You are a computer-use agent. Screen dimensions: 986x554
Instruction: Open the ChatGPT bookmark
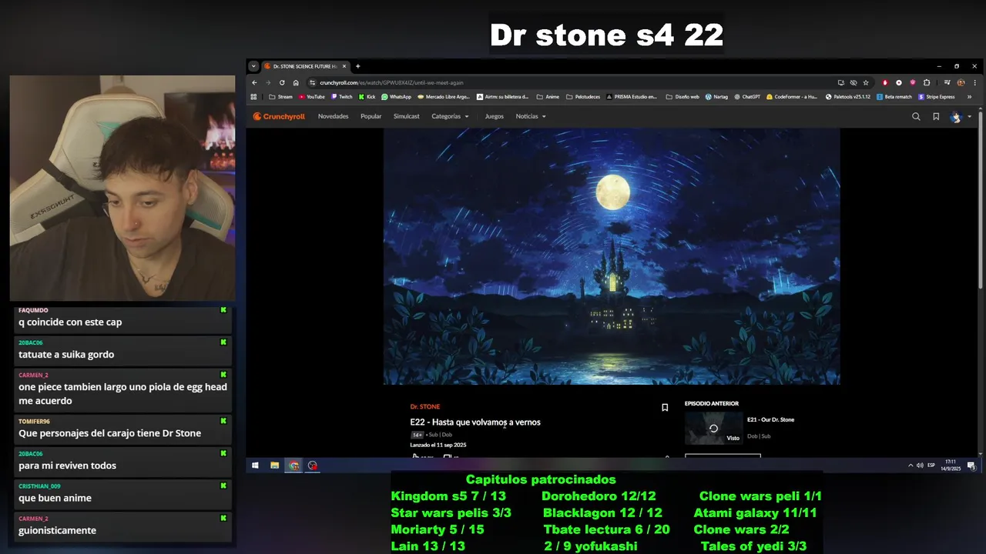click(x=747, y=97)
